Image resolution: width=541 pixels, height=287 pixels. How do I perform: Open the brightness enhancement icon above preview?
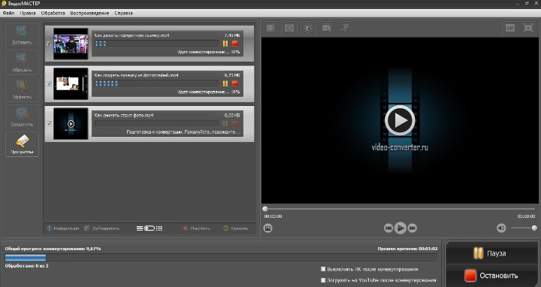coord(308,28)
